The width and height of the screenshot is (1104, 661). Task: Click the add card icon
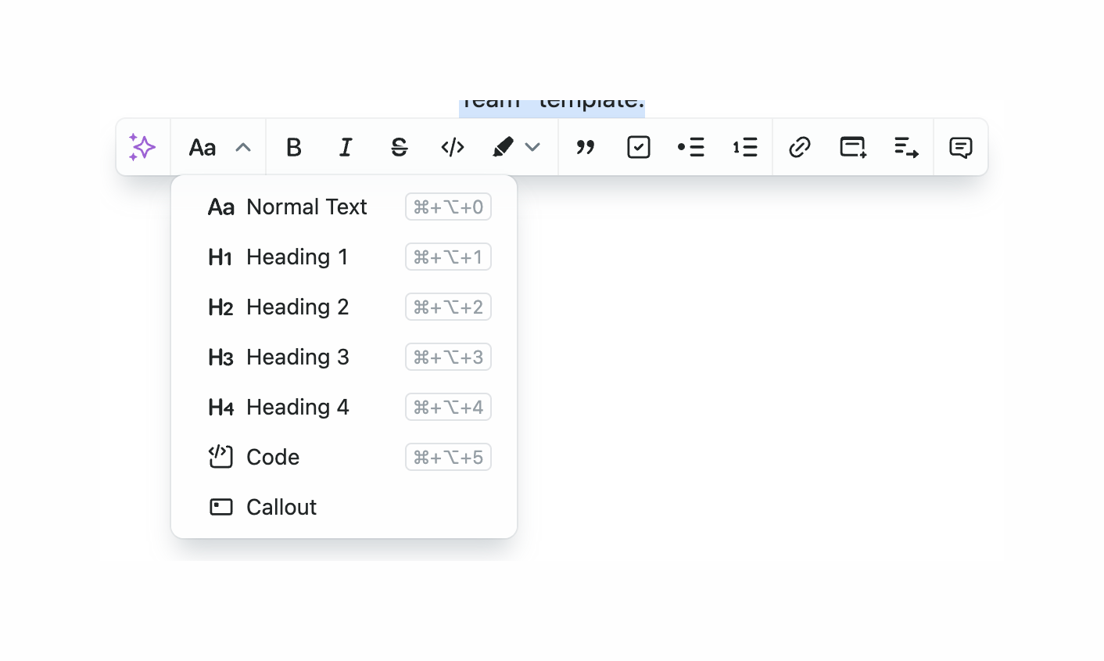853,147
